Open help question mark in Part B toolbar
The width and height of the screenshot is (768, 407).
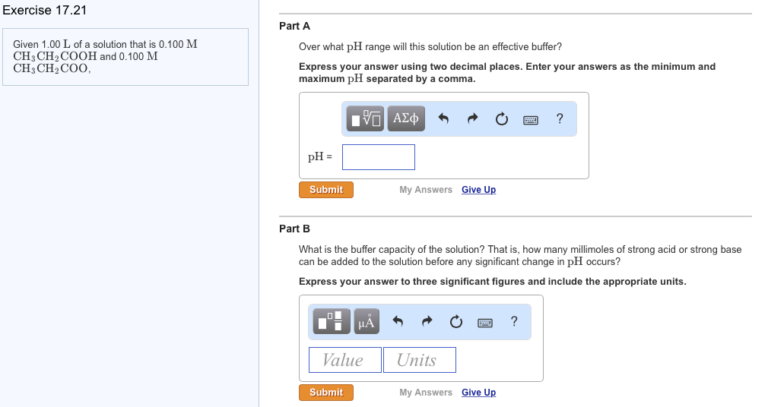(x=514, y=321)
